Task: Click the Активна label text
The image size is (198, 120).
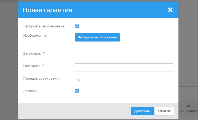Action: coord(30,91)
